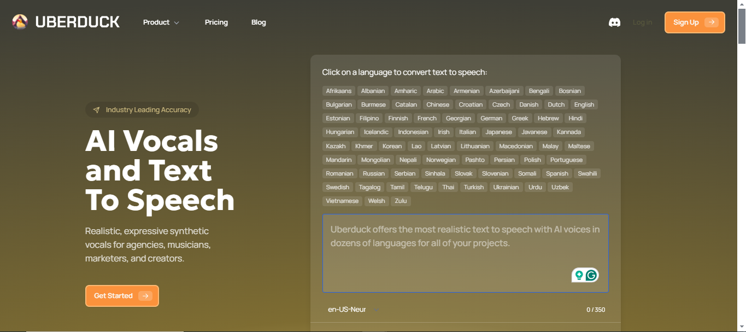The width and height of the screenshot is (746, 332).
Task: Select the German language tag
Action: point(491,118)
